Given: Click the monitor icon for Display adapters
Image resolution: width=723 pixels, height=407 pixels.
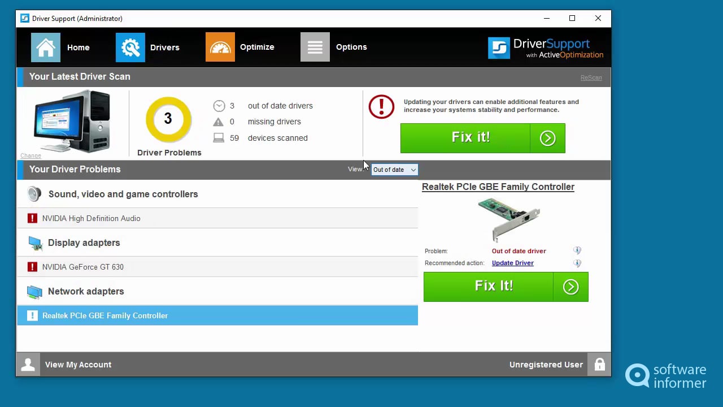Looking at the screenshot, I should [x=35, y=243].
